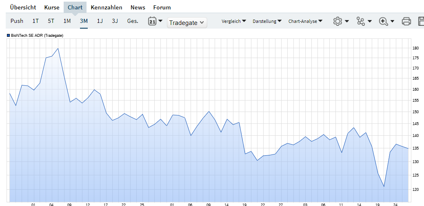Expand the calendar dropdown arrow
Image resolution: width=424 pixels, height=206 pixels.
tap(160, 21)
